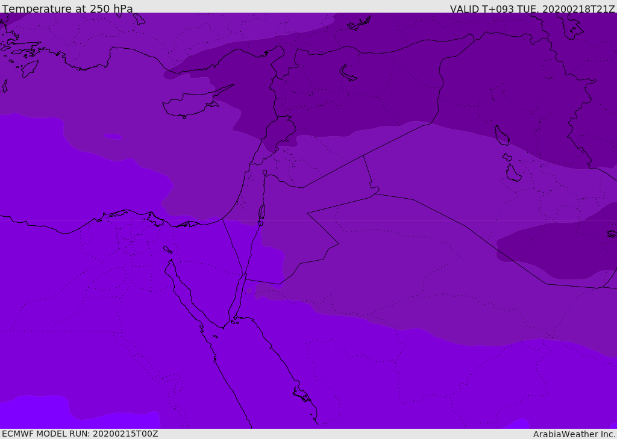Image resolution: width=617 pixels, height=439 pixels.
Task: Select the island of Cyprus
Action: [x=192, y=104]
